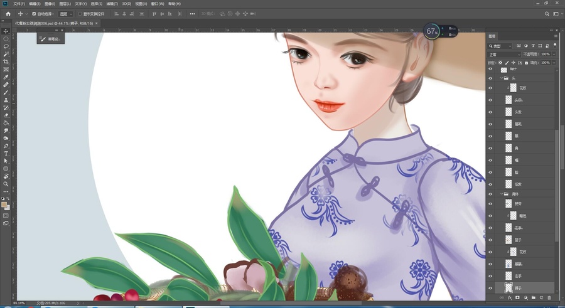
Task: Select the Magic Wand tool
Action: pos(6,54)
